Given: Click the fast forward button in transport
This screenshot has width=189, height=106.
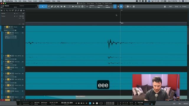Looking at the screenshot, I should tap(82, 103).
